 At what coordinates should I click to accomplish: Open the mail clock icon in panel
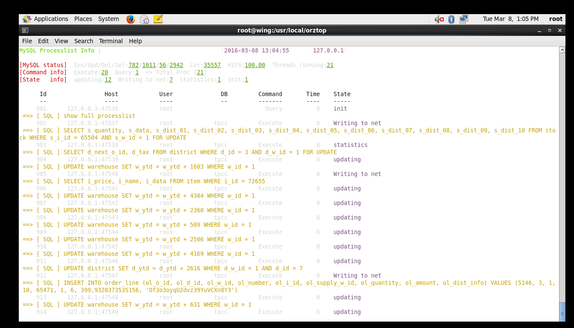144,19
